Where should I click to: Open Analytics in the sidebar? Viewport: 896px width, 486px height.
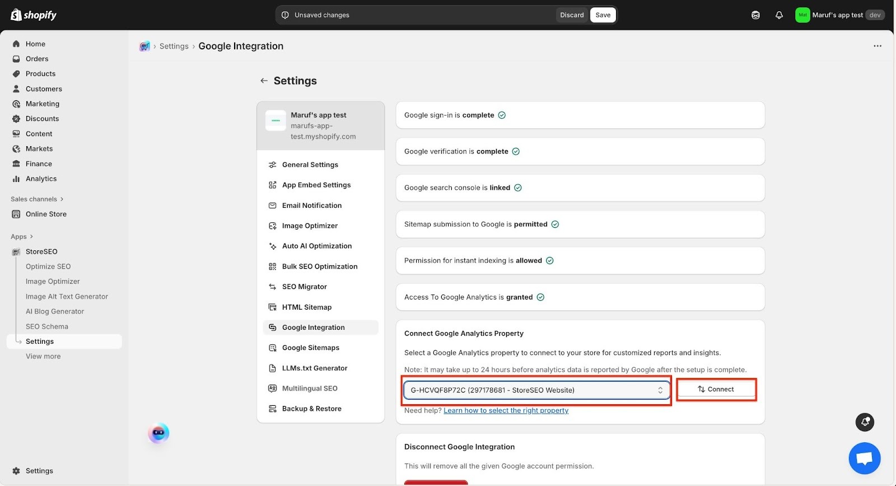click(x=41, y=179)
